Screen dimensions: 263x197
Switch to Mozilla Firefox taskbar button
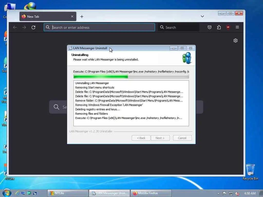coord(151,193)
